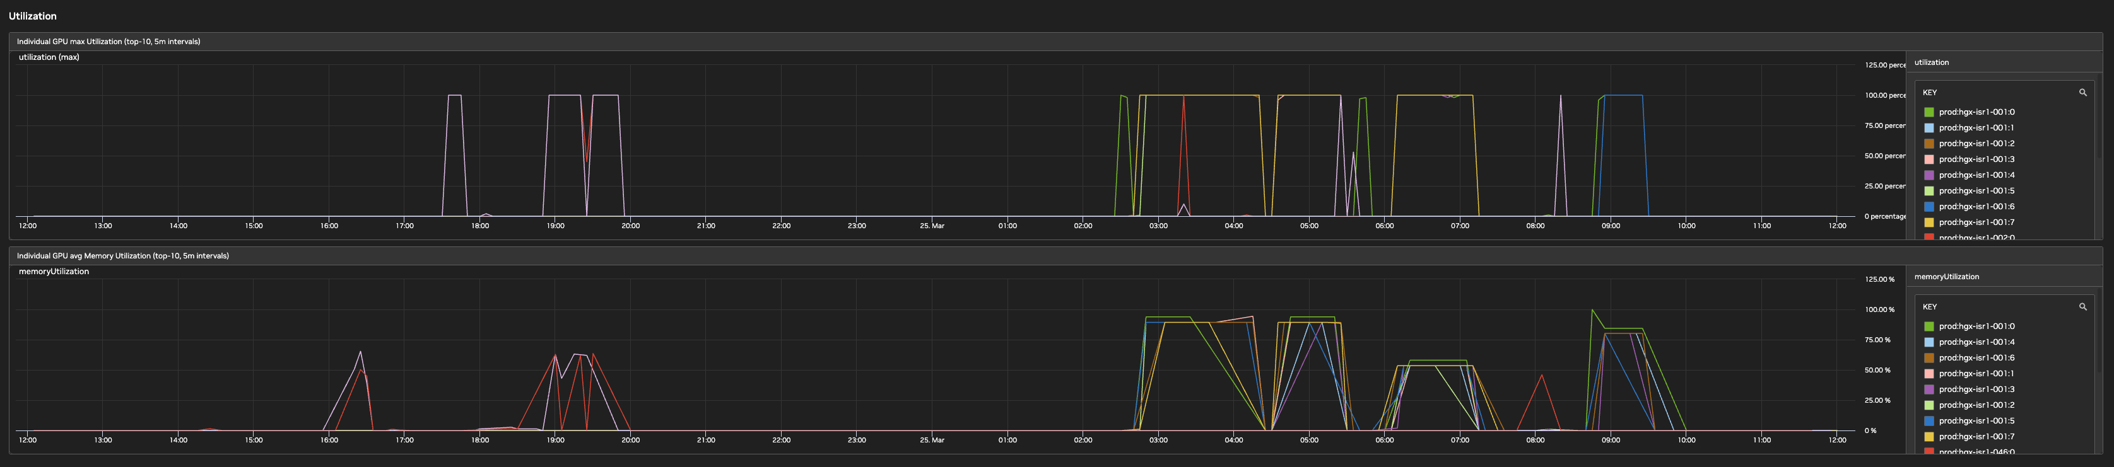Click the "Individual GPU max Utilization" panel title
This screenshot has width=2114, height=467.
pos(109,42)
